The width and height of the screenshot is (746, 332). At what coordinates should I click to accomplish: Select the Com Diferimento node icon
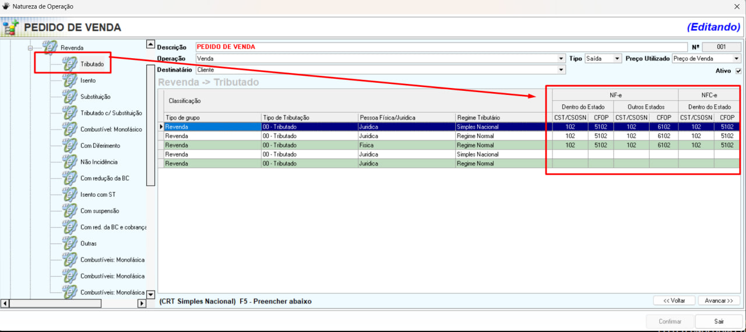(70, 146)
